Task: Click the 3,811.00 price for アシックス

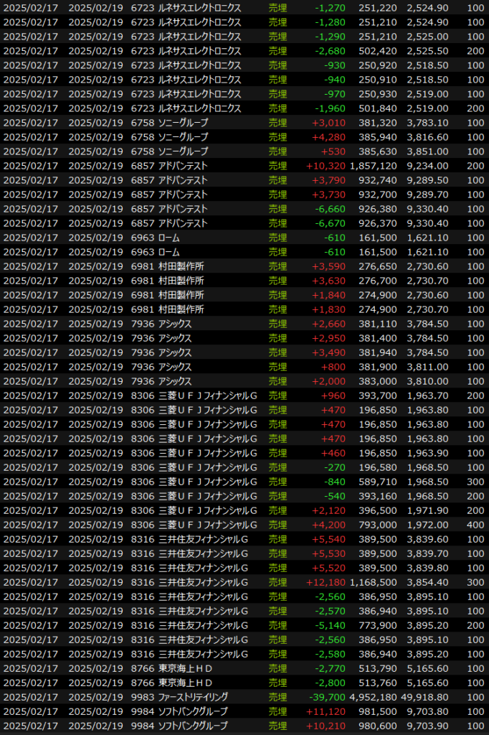Action: click(428, 367)
